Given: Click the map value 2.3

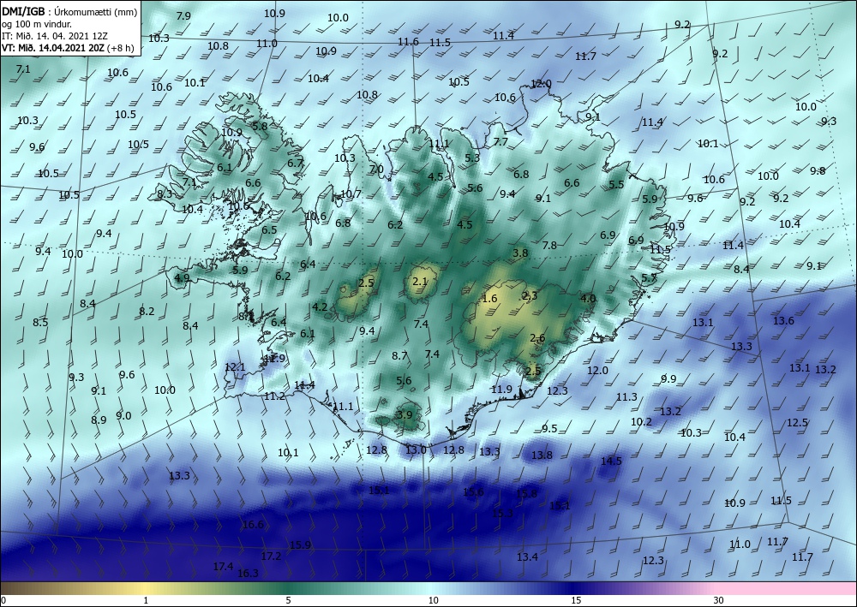Looking at the screenshot, I should 530,296.
